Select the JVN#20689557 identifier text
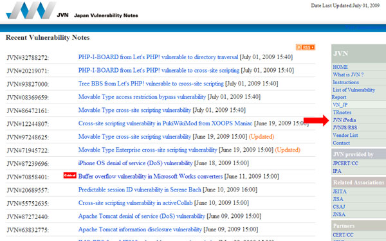The height and width of the screenshot is (241, 386). 28,191
